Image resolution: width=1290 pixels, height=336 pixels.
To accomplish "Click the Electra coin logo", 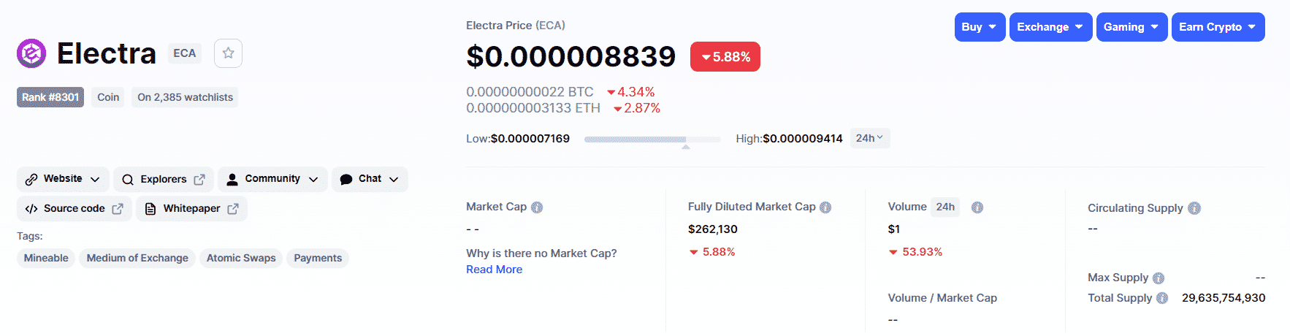I will point(31,53).
